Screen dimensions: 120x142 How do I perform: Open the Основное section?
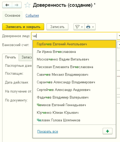(x=13, y=15)
